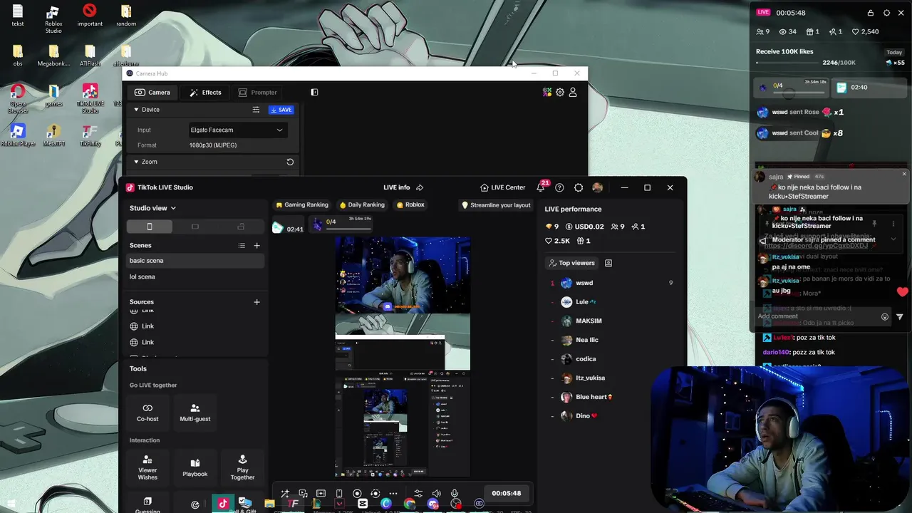Open Multi-guest tool
912x513 pixels.
195,412
